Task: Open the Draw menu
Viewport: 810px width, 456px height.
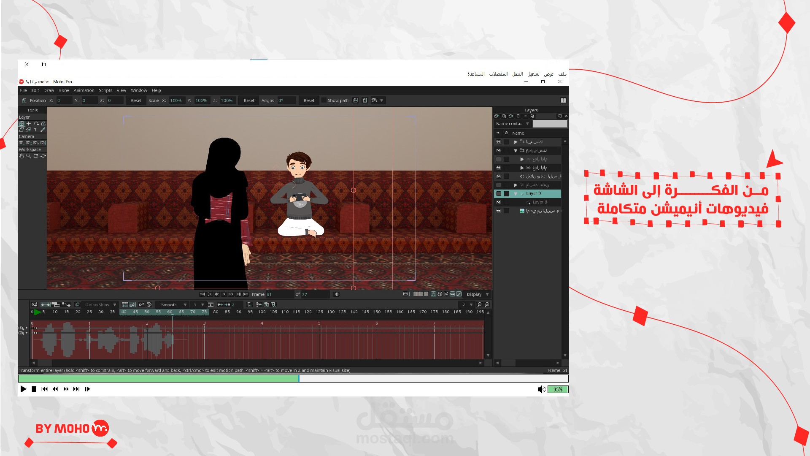Action: point(49,90)
